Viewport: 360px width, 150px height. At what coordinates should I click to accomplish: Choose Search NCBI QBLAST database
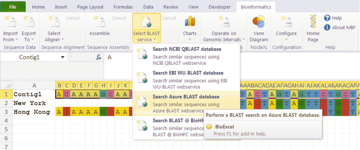187,56
